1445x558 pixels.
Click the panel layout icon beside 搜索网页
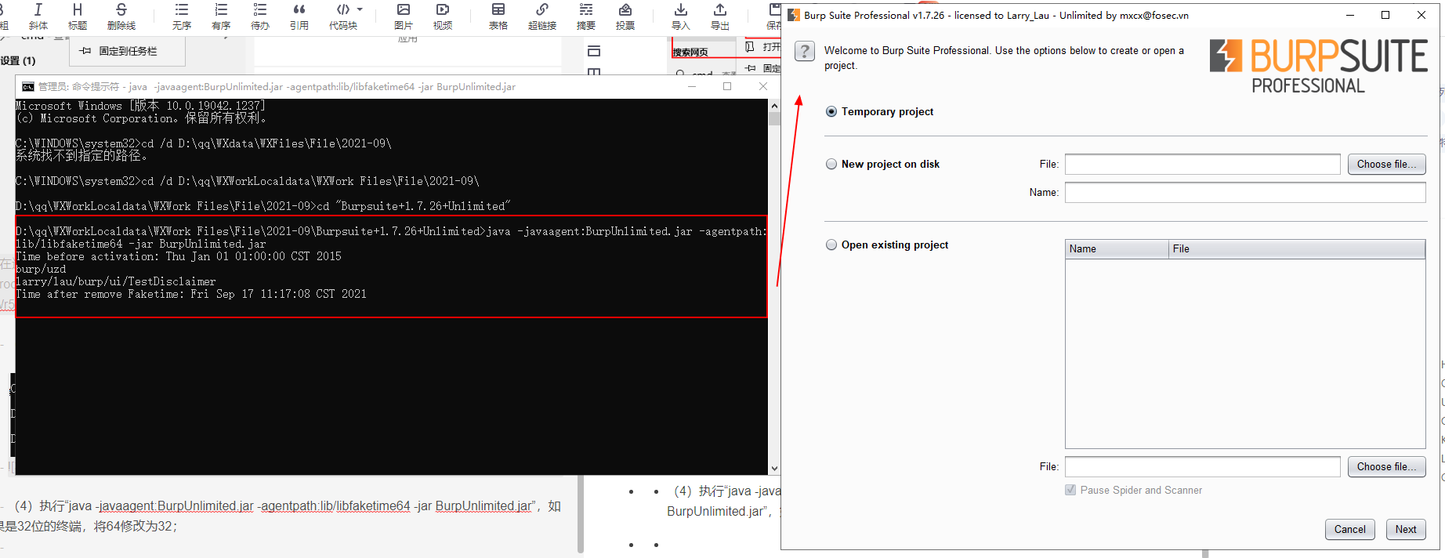[x=594, y=51]
